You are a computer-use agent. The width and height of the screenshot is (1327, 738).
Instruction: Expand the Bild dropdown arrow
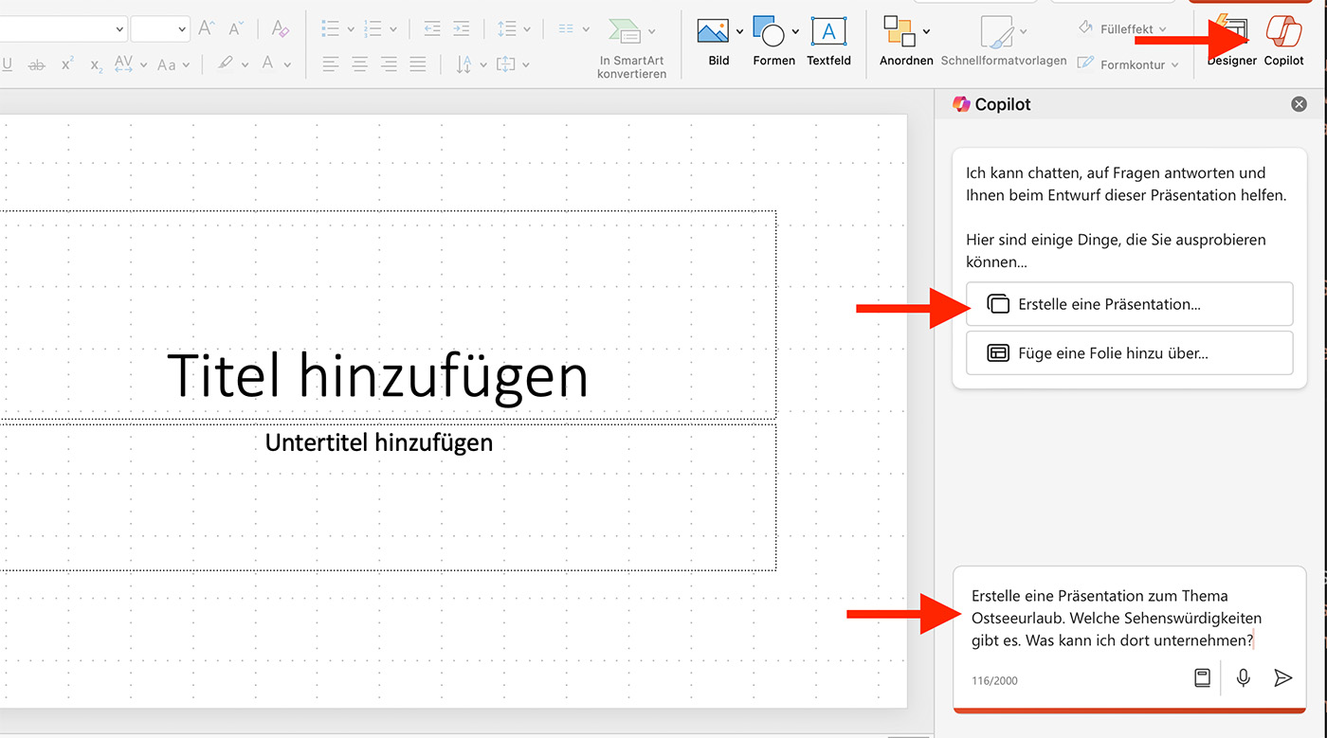(x=739, y=31)
